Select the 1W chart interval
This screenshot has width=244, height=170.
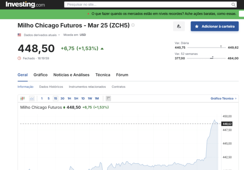click(90, 99)
